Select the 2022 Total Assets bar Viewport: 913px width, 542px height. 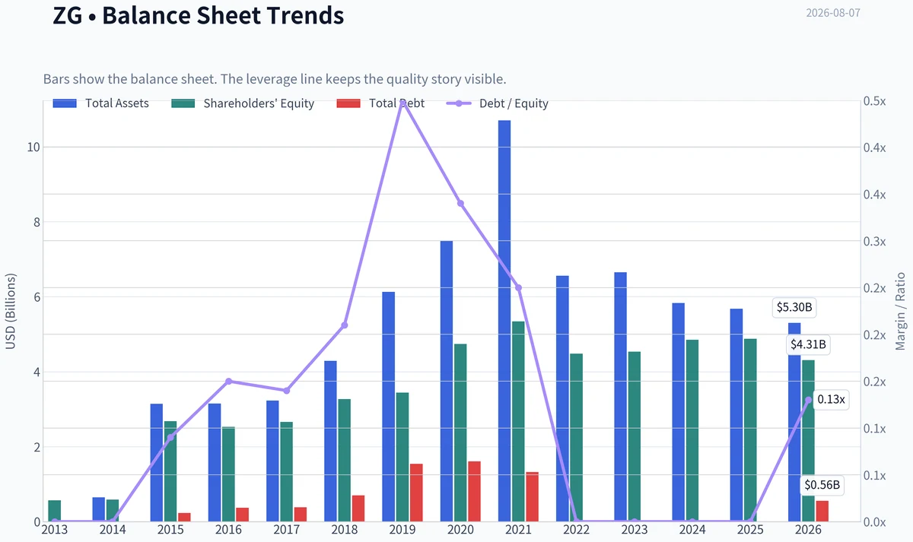point(562,398)
